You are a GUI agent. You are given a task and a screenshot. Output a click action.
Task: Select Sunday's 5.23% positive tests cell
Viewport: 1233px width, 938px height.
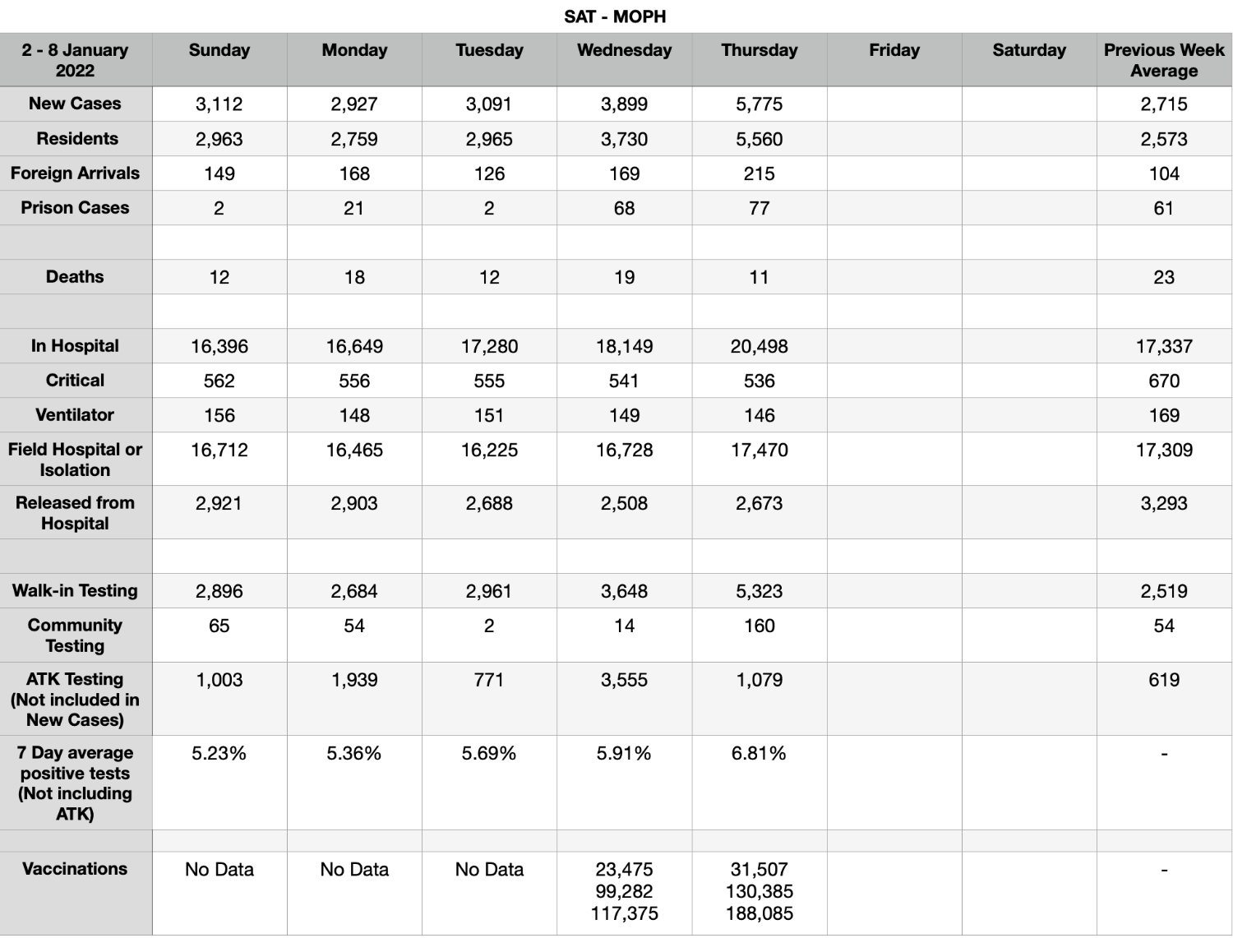coord(219,783)
